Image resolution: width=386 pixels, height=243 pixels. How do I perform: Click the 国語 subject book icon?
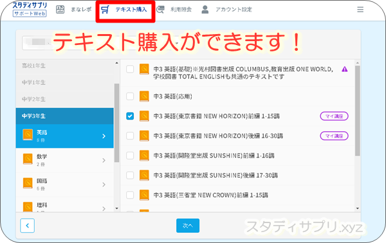pos(28,183)
